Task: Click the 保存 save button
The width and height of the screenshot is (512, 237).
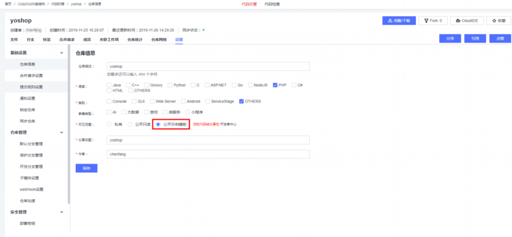Action: click(87, 169)
